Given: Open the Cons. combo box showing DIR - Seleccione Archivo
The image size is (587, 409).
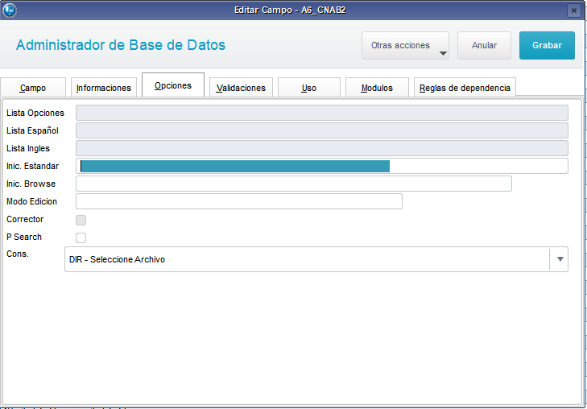Looking at the screenshot, I should (316, 259).
